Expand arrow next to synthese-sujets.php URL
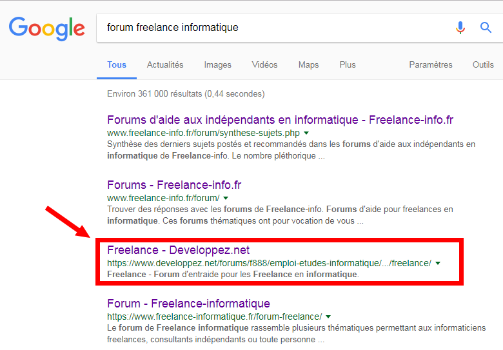The width and height of the screenshot is (503, 350). (x=306, y=133)
